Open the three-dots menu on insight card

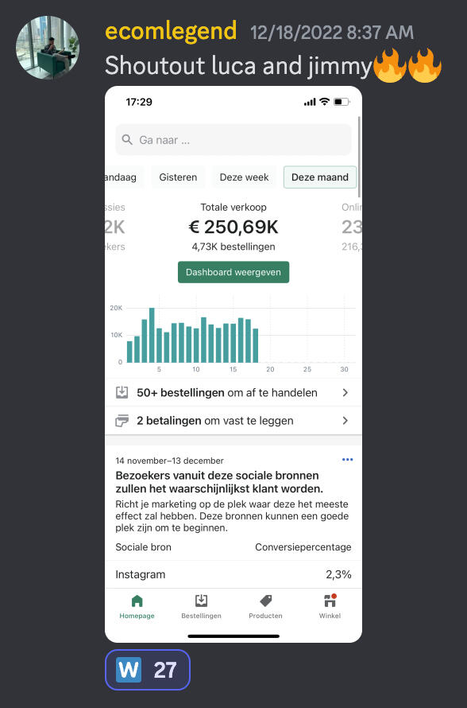coord(348,460)
